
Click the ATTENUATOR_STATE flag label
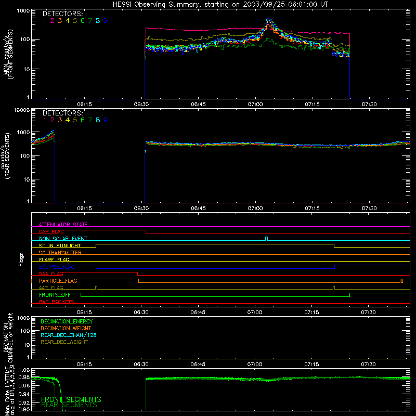63,225
